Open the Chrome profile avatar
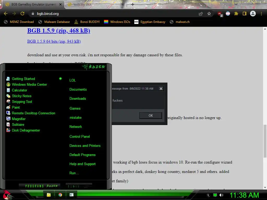Image resolution: width=267 pixels, height=200 pixels. pos(253,14)
